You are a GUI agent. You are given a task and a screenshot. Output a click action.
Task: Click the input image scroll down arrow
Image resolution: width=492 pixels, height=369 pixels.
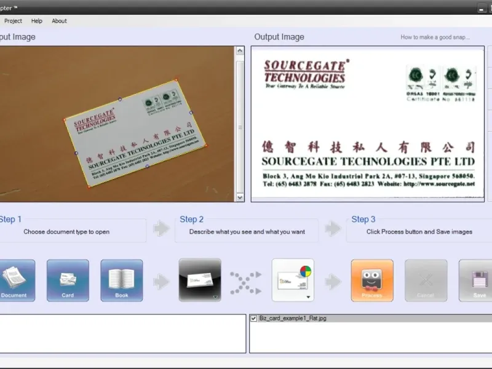(x=240, y=197)
